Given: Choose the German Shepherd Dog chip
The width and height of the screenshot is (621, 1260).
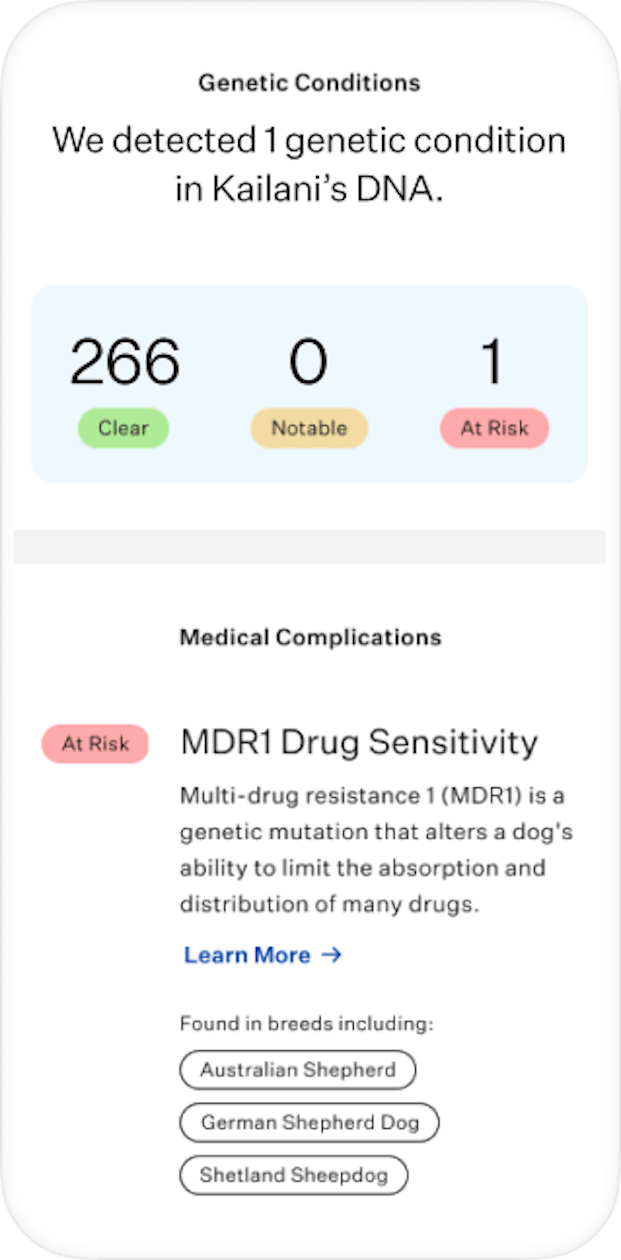Looking at the screenshot, I should [x=309, y=1123].
